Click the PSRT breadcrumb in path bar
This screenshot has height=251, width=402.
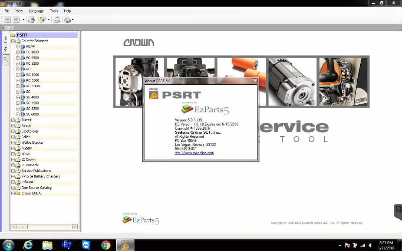(x=9, y=28)
